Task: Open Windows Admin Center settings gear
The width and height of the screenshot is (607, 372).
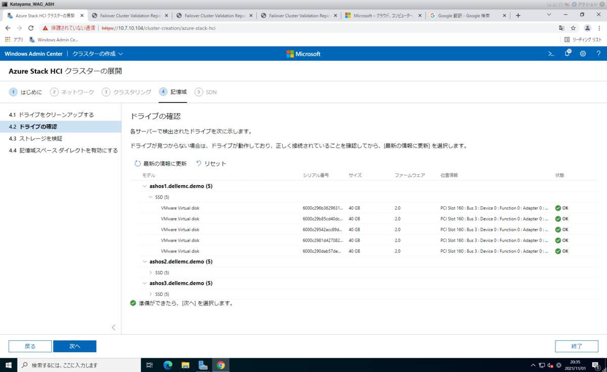Action: point(583,54)
